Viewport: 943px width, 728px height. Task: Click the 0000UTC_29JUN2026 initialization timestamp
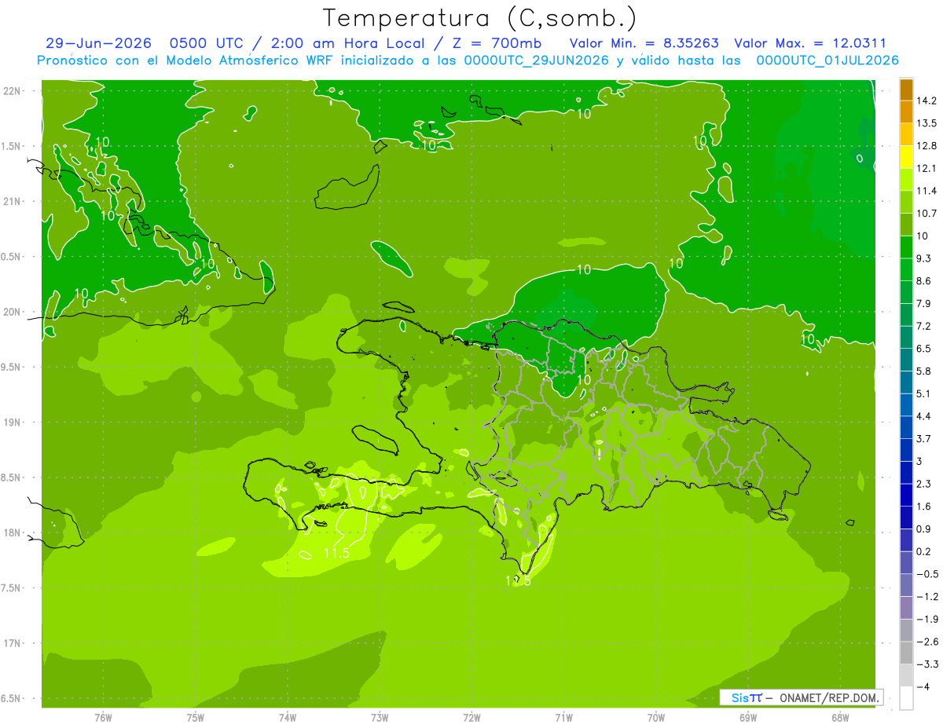click(x=537, y=60)
